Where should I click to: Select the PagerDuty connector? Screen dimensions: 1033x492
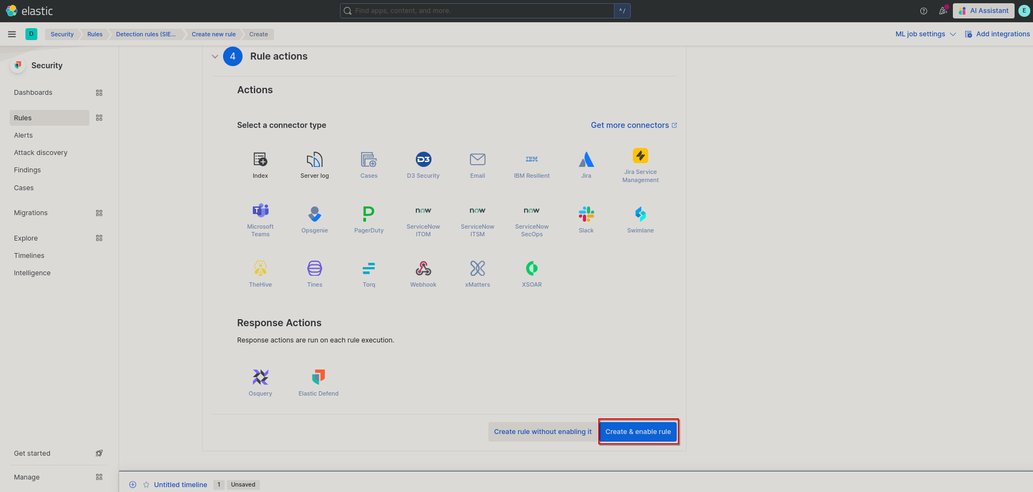369,219
